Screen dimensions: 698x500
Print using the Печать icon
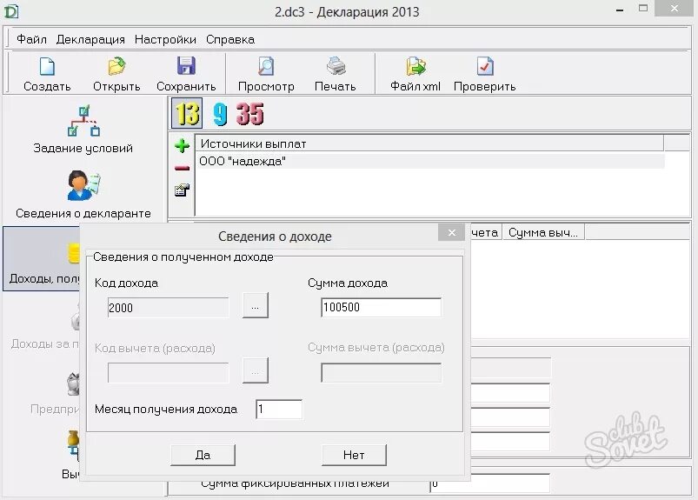(336, 66)
